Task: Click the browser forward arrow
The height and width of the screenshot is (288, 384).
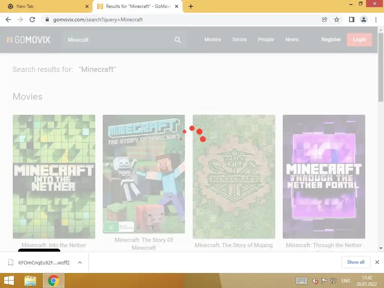Action: 20,19
